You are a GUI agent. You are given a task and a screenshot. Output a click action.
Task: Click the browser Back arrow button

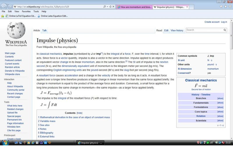pos(3,6)
